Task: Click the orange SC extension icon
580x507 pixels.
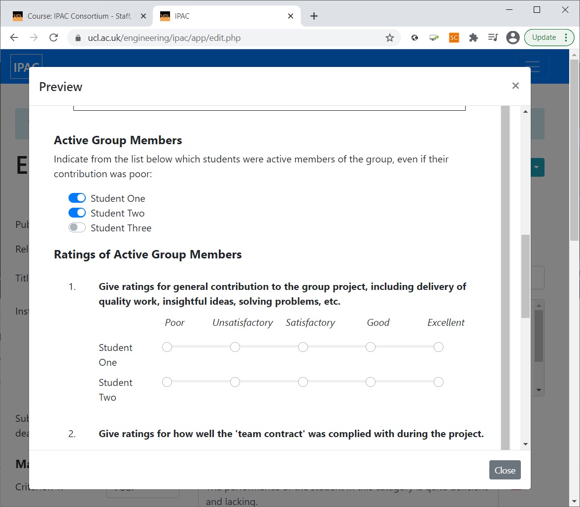Action: tap(454, 38)
